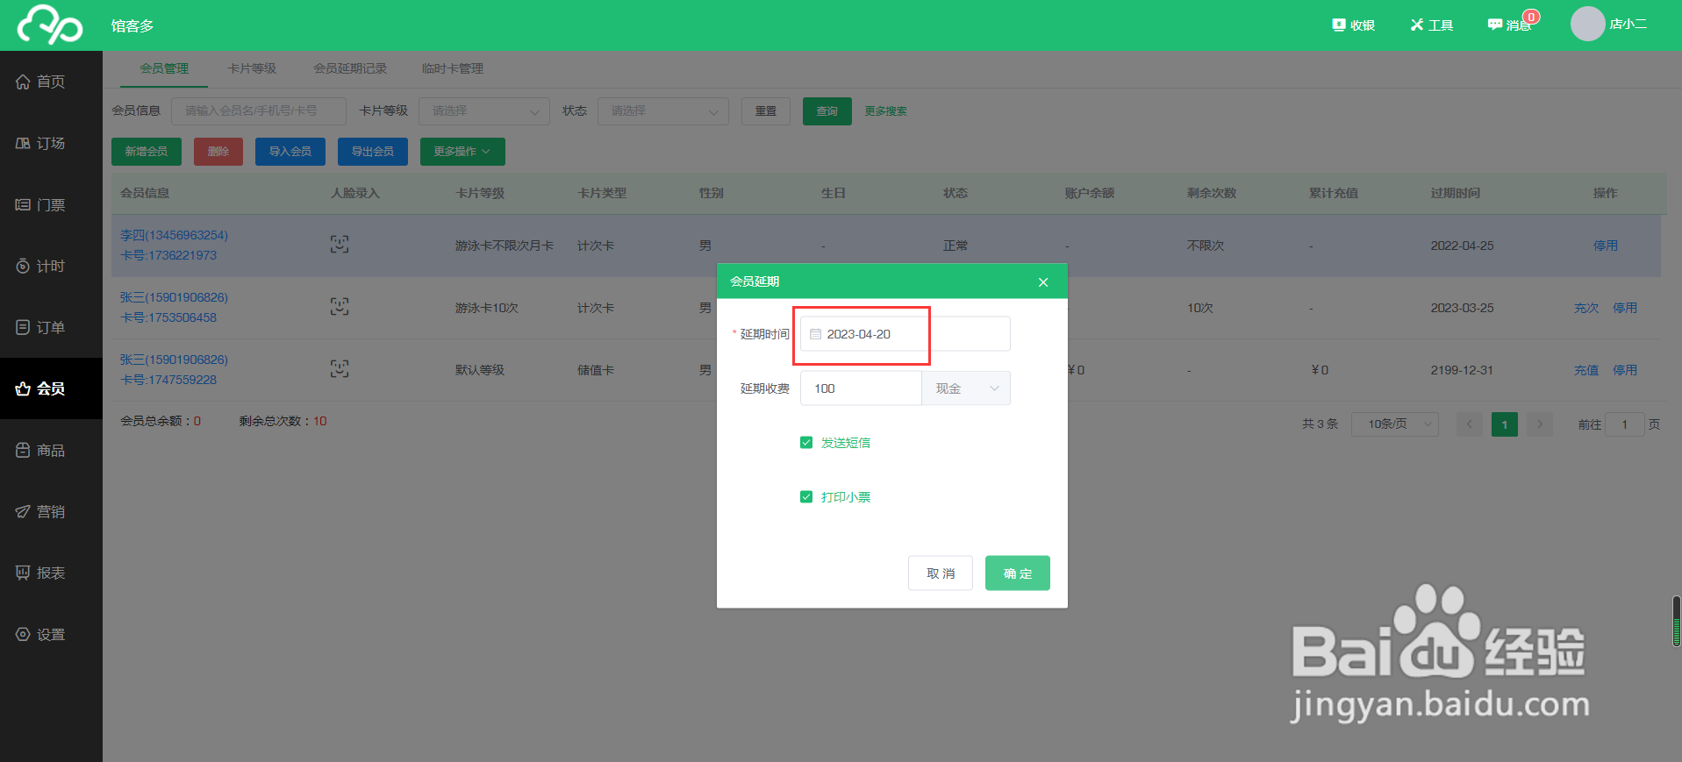This screenshot has height=762, width=1682.
Task: Open 消息 messages with badge
Action: [1512, 24]
